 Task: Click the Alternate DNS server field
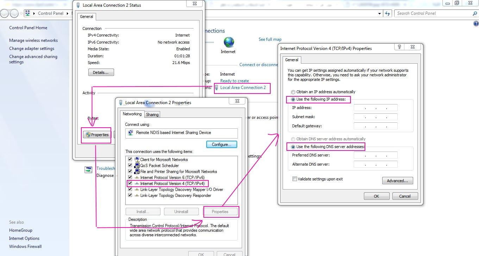coord(376,164)
